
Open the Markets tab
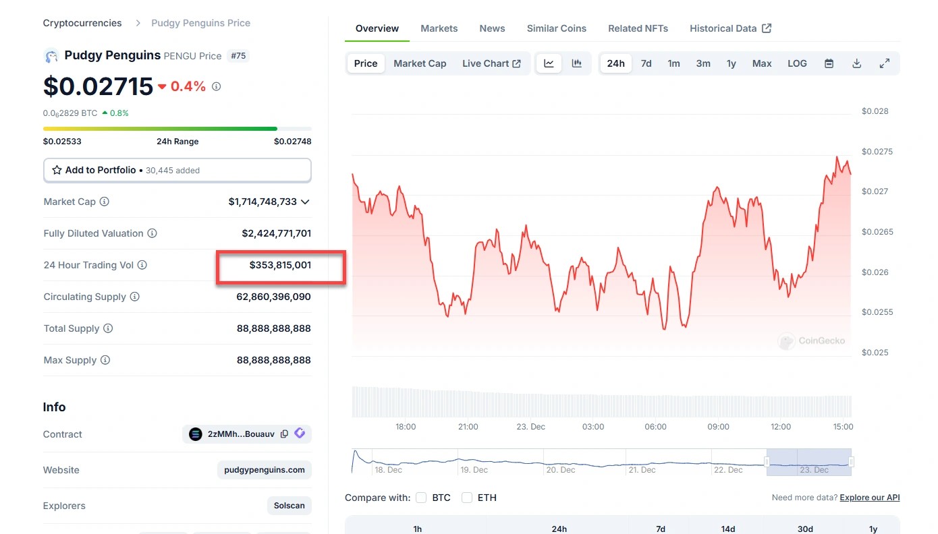click(x=439, y=28)
